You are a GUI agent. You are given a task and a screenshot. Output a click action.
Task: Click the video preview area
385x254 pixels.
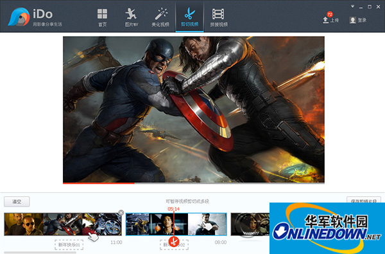point(194,109)
